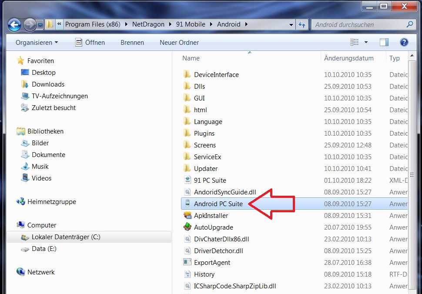Screen dimensions: 422x294
Task: Select the Dlls folder icon
Action: (187, 86)
